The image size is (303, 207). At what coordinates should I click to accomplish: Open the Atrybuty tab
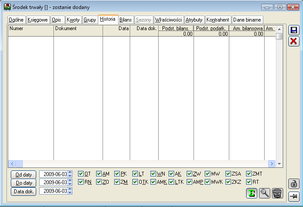click(x=194, y=20)
